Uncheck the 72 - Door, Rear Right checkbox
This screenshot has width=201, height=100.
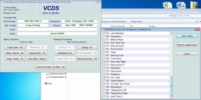105,62
